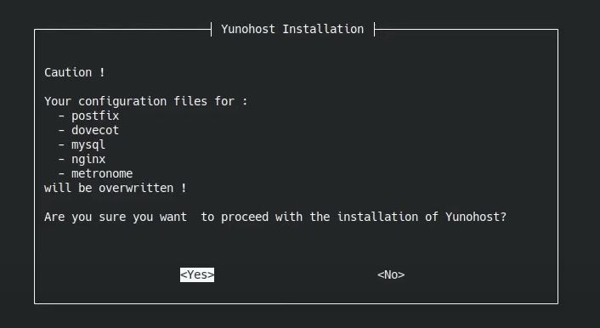600x328 pixels.
Task: Click the "Are you sure" question start
Action: [x=85, y=217]
